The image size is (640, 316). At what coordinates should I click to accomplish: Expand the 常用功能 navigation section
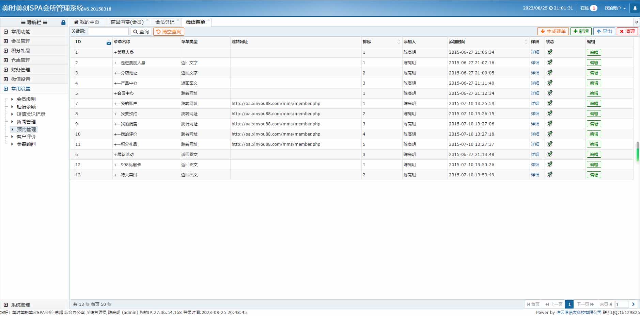(34, 32)
